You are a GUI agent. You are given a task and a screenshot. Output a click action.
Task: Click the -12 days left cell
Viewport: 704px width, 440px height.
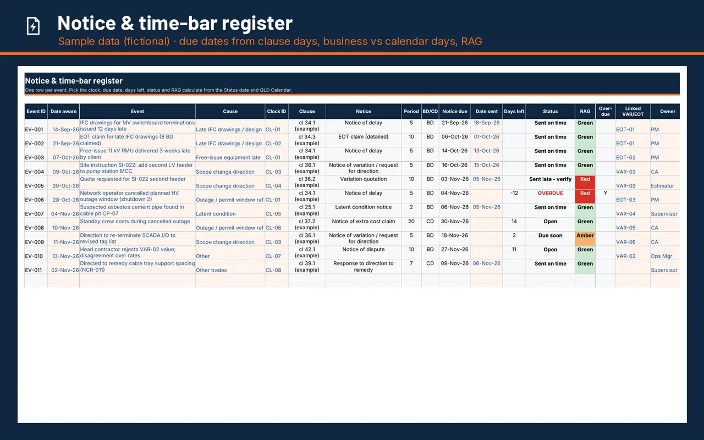(x=514, y=196)
